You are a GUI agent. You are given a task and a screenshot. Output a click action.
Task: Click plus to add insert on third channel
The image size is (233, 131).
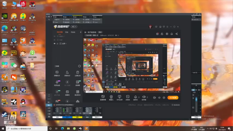point(81,17)
